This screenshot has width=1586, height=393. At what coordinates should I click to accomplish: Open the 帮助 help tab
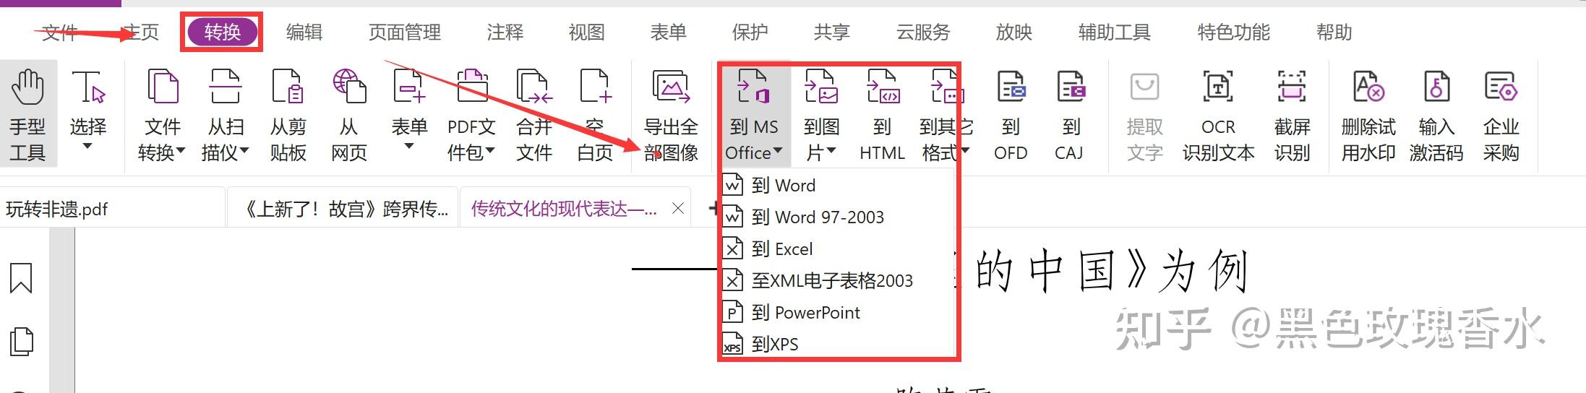click(x=1334, y=33)
